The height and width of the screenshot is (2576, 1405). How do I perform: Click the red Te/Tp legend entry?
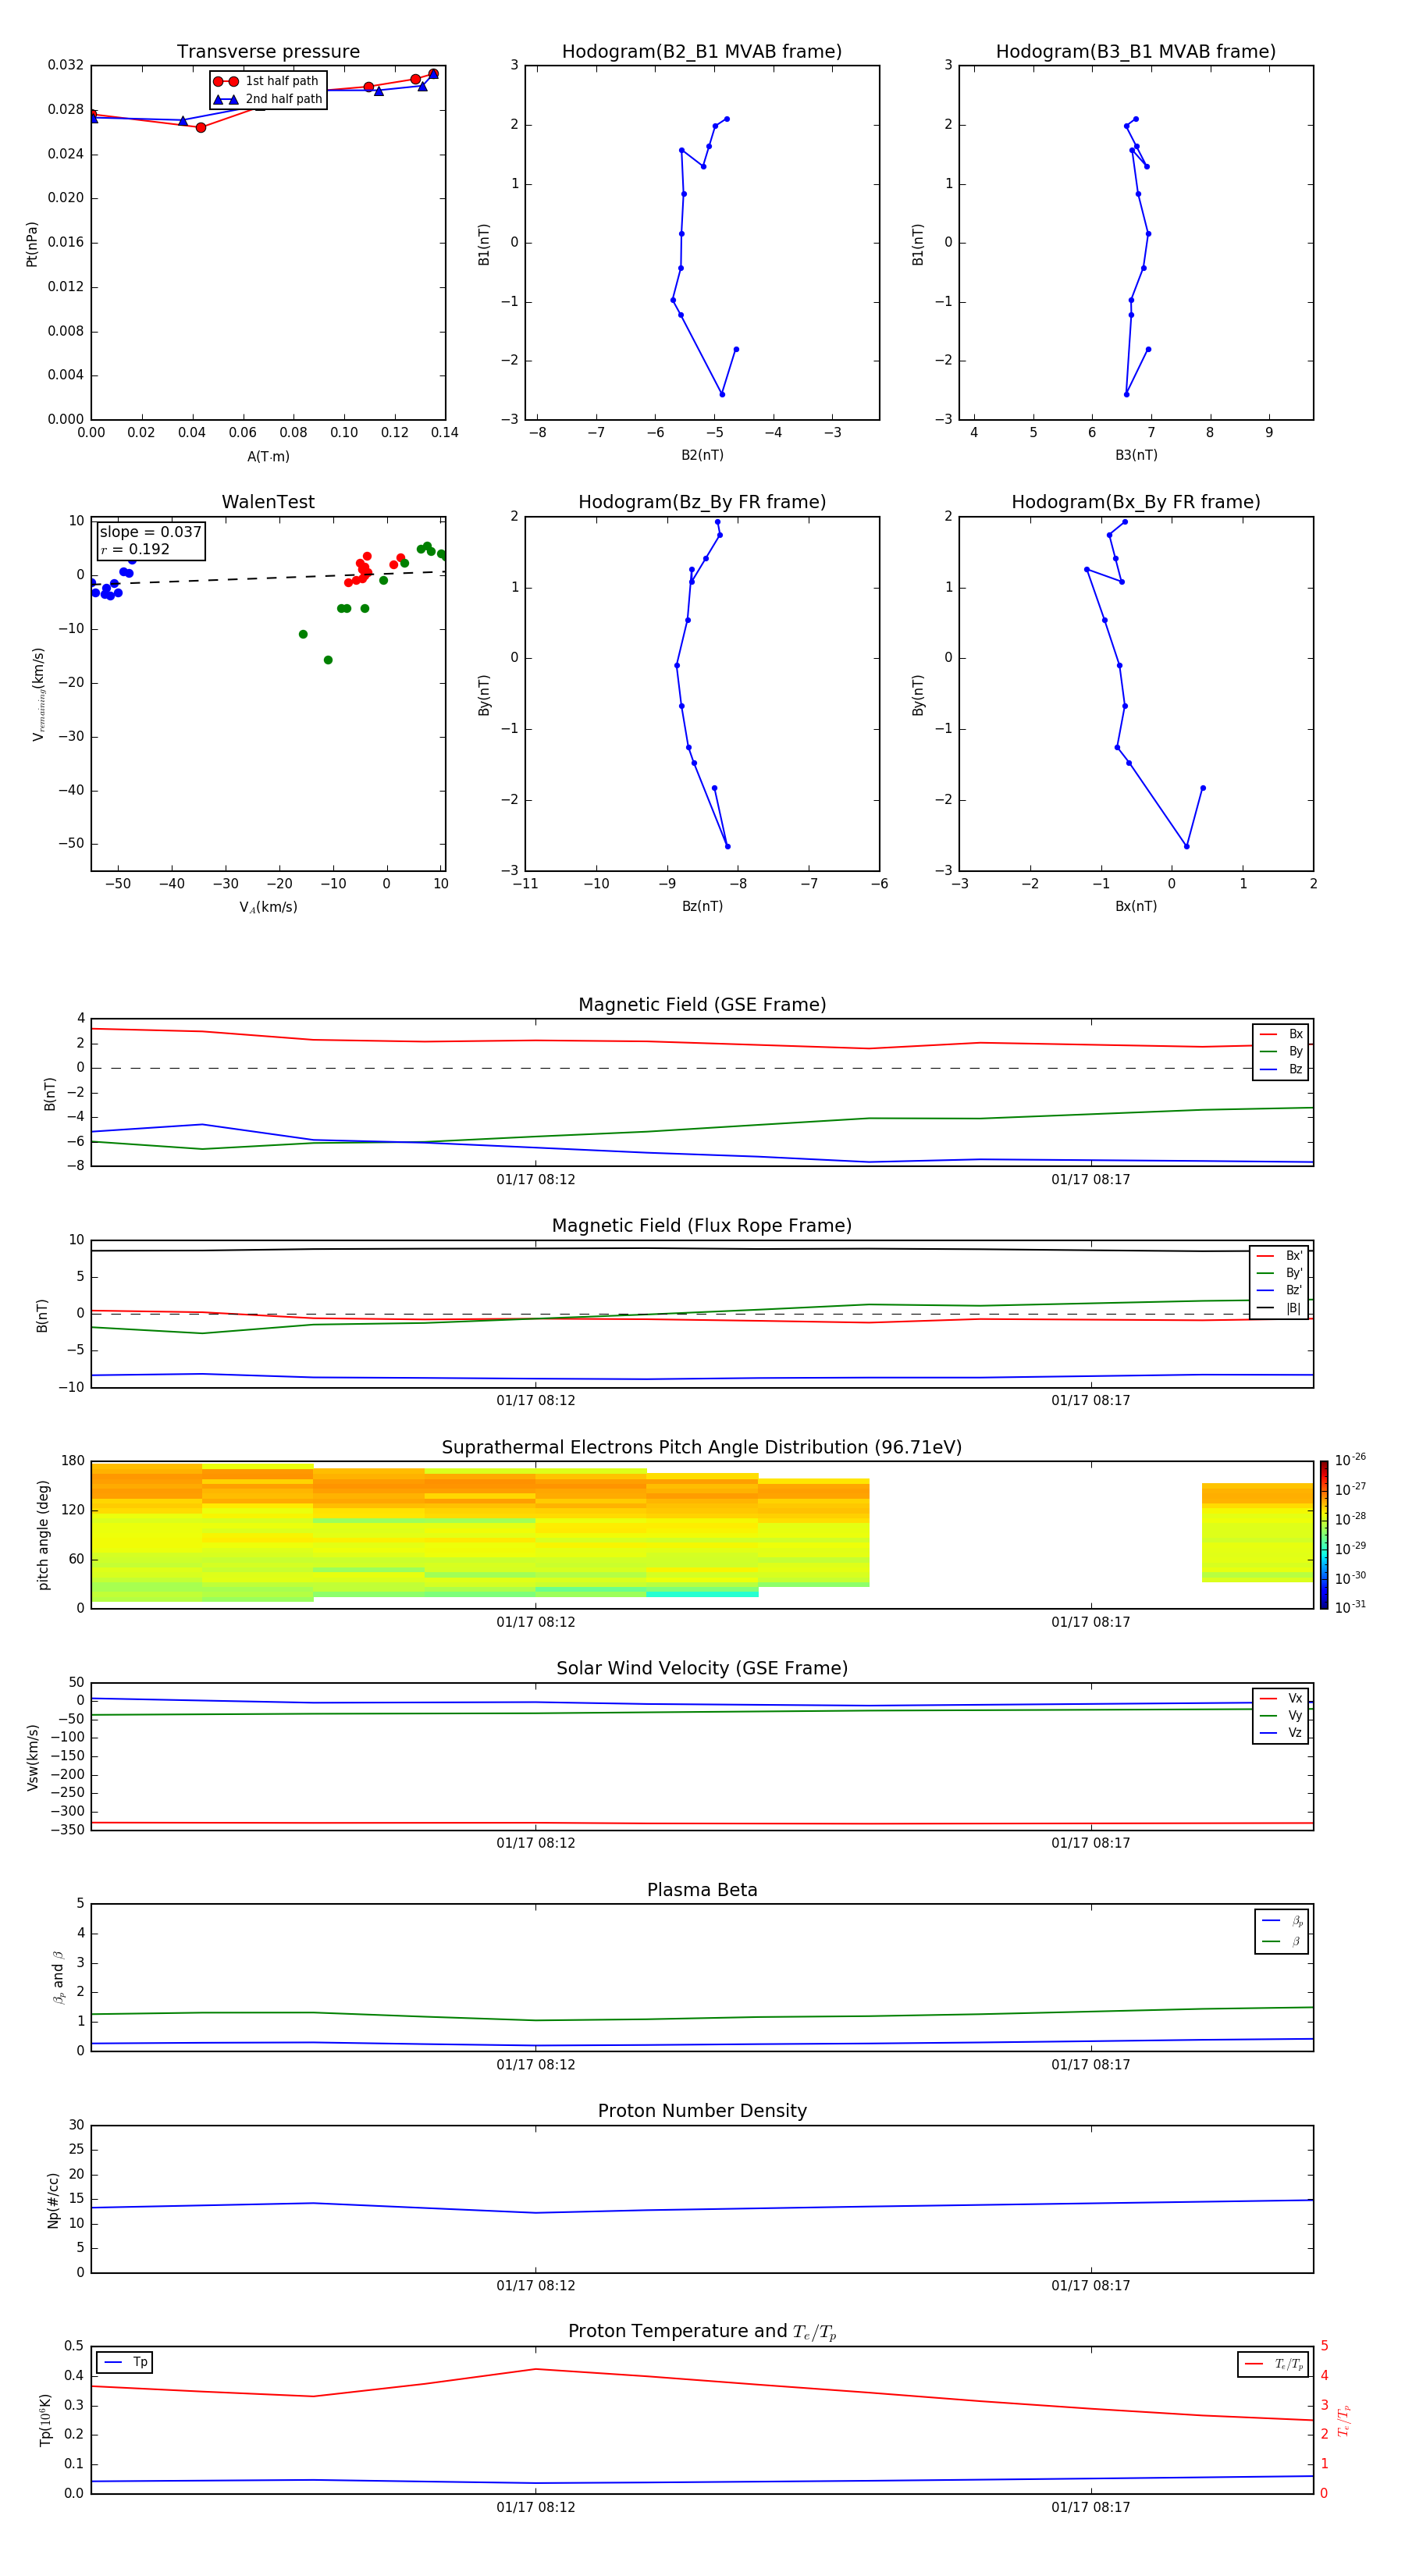pyautogui.click(x=1273, y=2364)
